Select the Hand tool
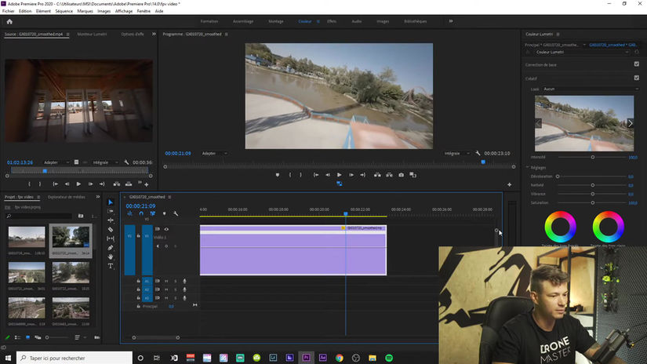The image size is (647, 364). coord(110,257)
